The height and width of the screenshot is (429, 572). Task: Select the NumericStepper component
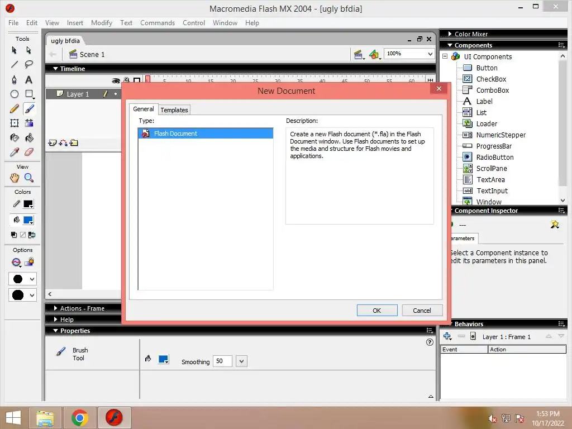(x=500, y=135)
